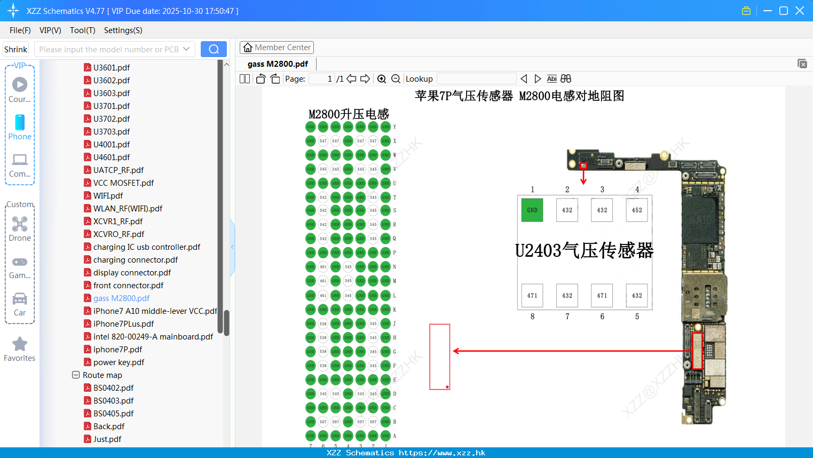Click the file list vertical scrollbar thumb

click(226, 323)
